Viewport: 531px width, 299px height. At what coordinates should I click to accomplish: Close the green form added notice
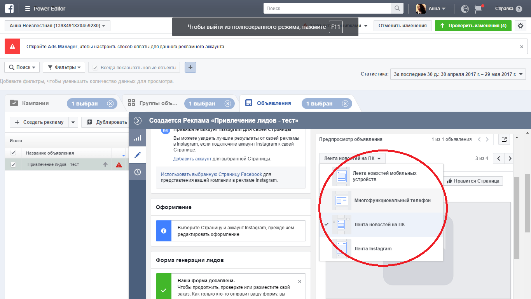coord(299,281)
